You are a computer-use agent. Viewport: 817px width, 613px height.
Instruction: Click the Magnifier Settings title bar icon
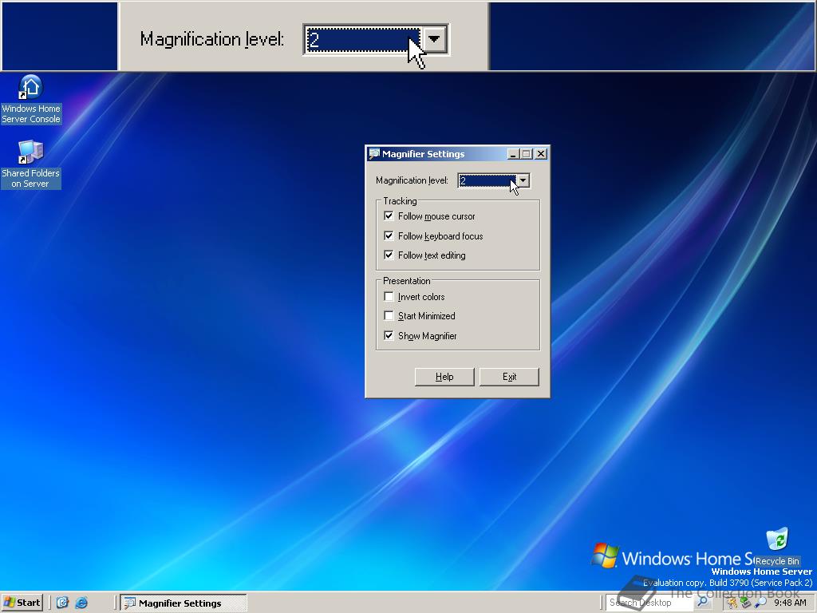pyautogui.click(x=374, y=154)
